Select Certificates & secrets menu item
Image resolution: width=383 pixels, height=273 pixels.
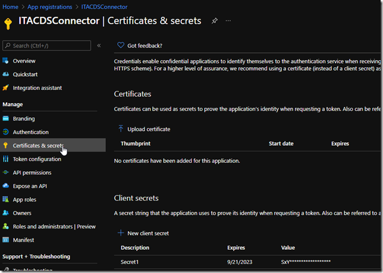53,145
